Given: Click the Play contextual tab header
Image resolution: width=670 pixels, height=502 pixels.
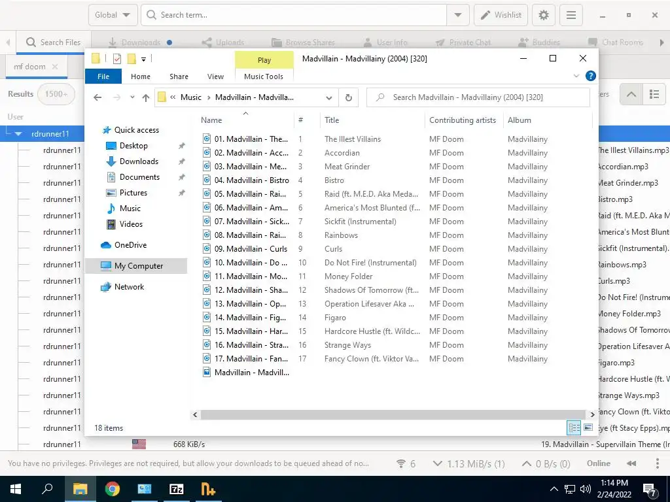Looking at the screenshot, I should click(x=264, y=60).
